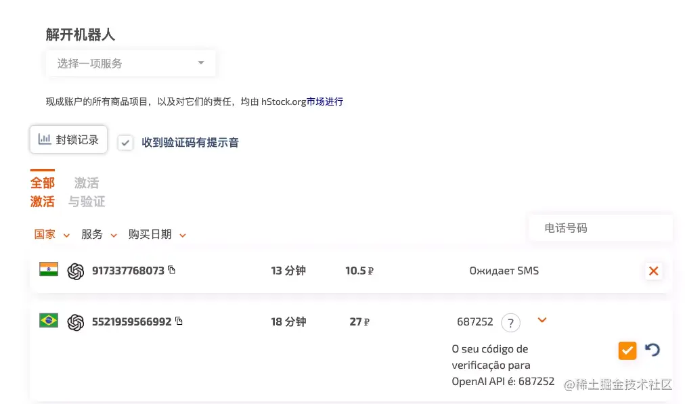685x404 pixels.
Task: Select the phone number 5521959566992
Action: click(x=131, y=322)
